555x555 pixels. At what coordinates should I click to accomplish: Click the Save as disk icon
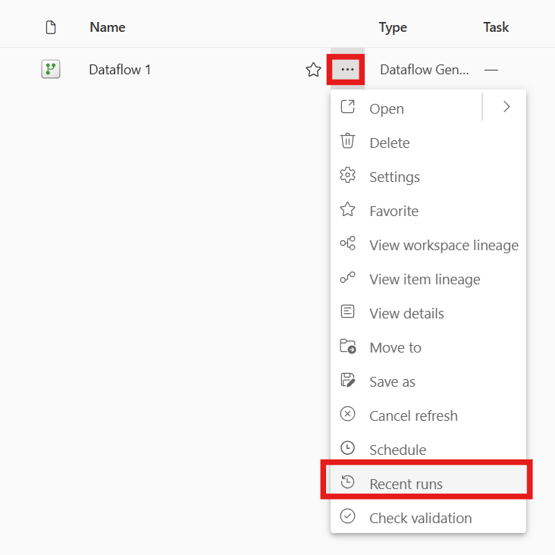coord(347,381)
